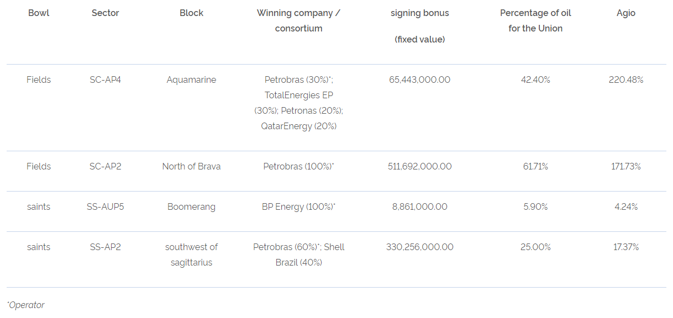Click the 220.48% agio value
Viewport: 673px width, 318px height.
(626, 79)
